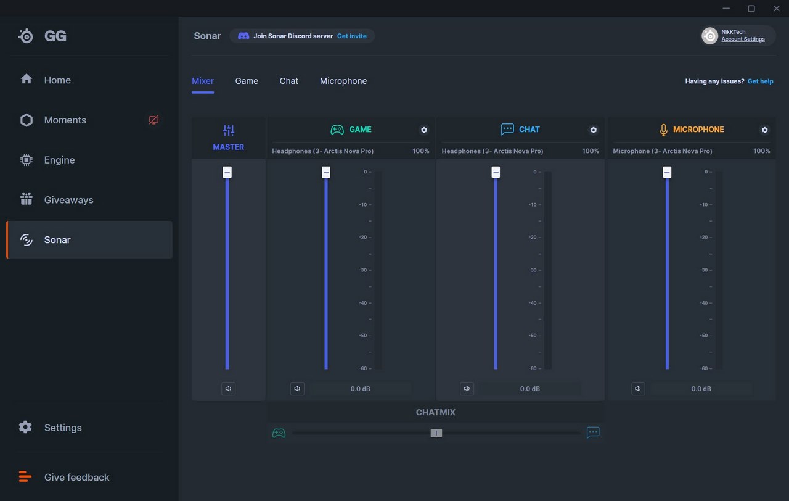Click the Microphone volume slider handle

click(667, 172)
